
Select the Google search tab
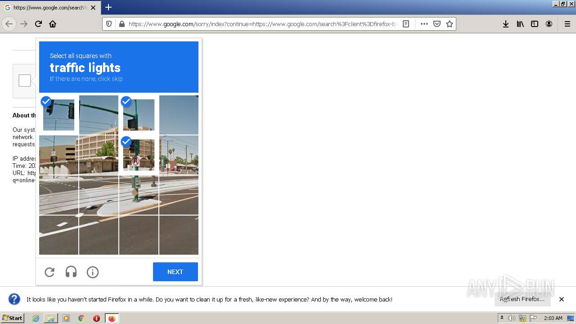pos(49,8)
